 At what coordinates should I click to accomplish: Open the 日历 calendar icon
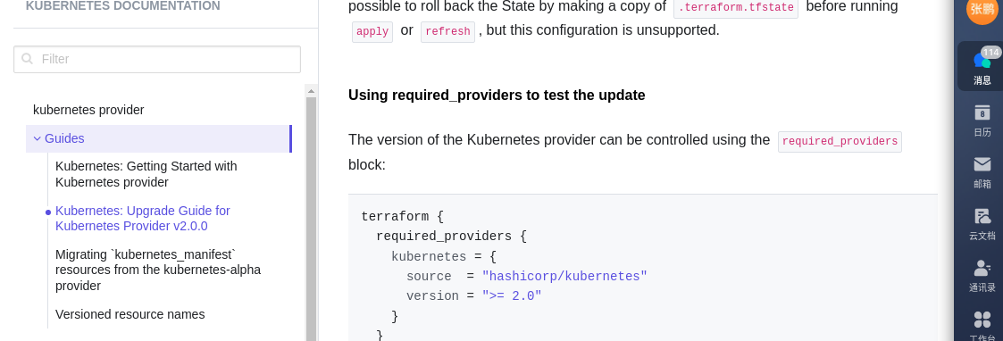982,121
